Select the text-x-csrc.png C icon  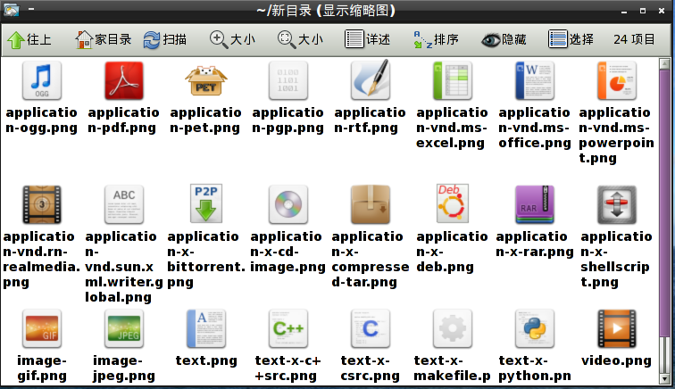[371, 328]
